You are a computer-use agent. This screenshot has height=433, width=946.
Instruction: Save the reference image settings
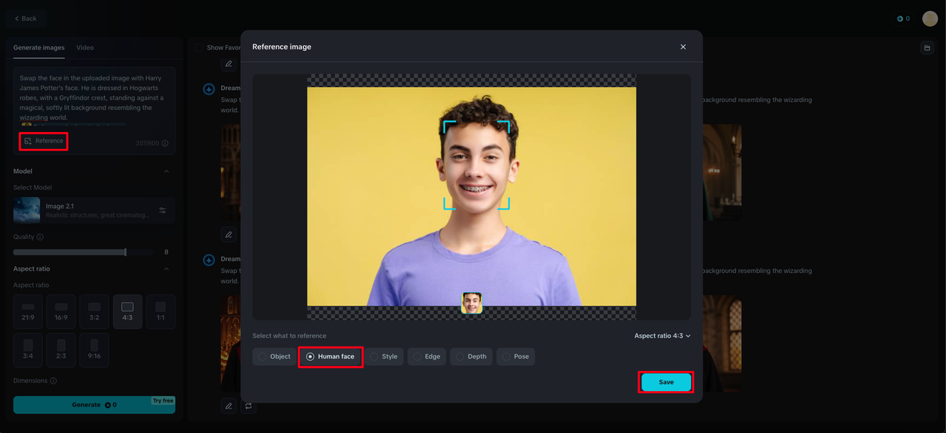[x=666, y=382]
